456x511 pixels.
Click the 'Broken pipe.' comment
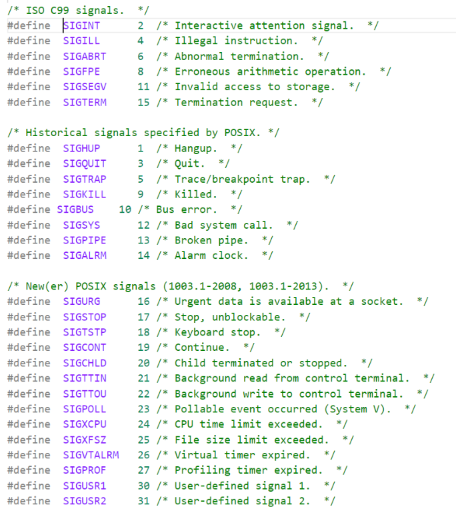[215, 241]
